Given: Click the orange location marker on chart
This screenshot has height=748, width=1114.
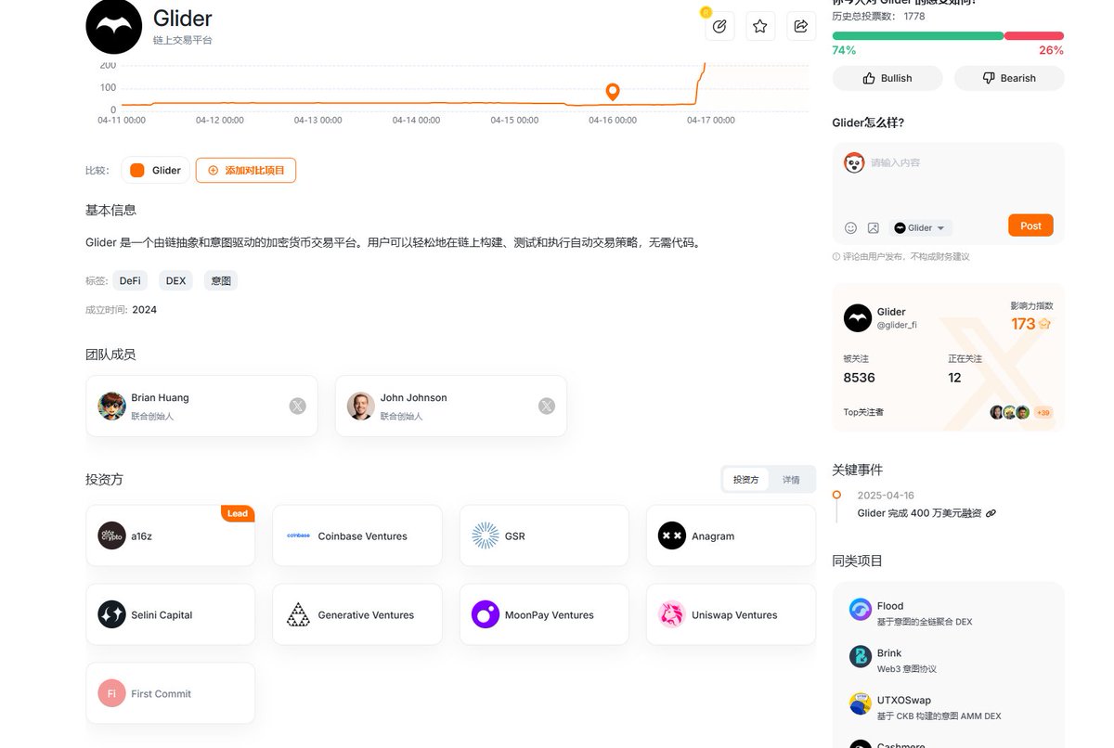Looking at the screenshot, I should pos(613,92).
